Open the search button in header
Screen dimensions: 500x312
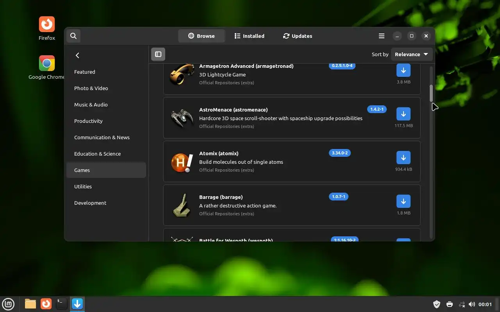pyautogui.click(x=73, y=36)
